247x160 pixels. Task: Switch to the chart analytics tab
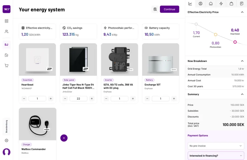[190, 4]
